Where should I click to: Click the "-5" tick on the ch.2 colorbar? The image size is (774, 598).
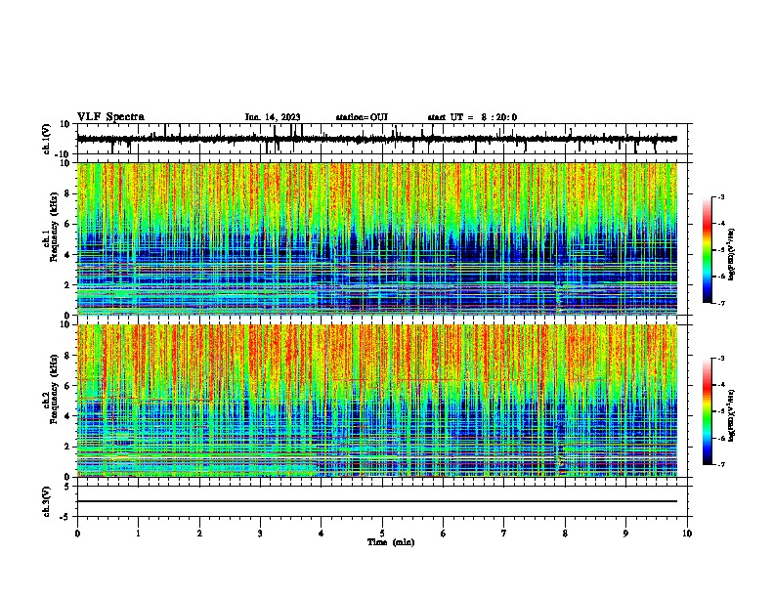click(720, 411)
